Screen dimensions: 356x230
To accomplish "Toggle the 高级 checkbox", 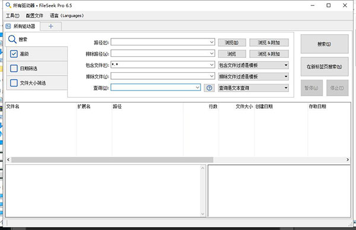I will click(x=14, y=54).
